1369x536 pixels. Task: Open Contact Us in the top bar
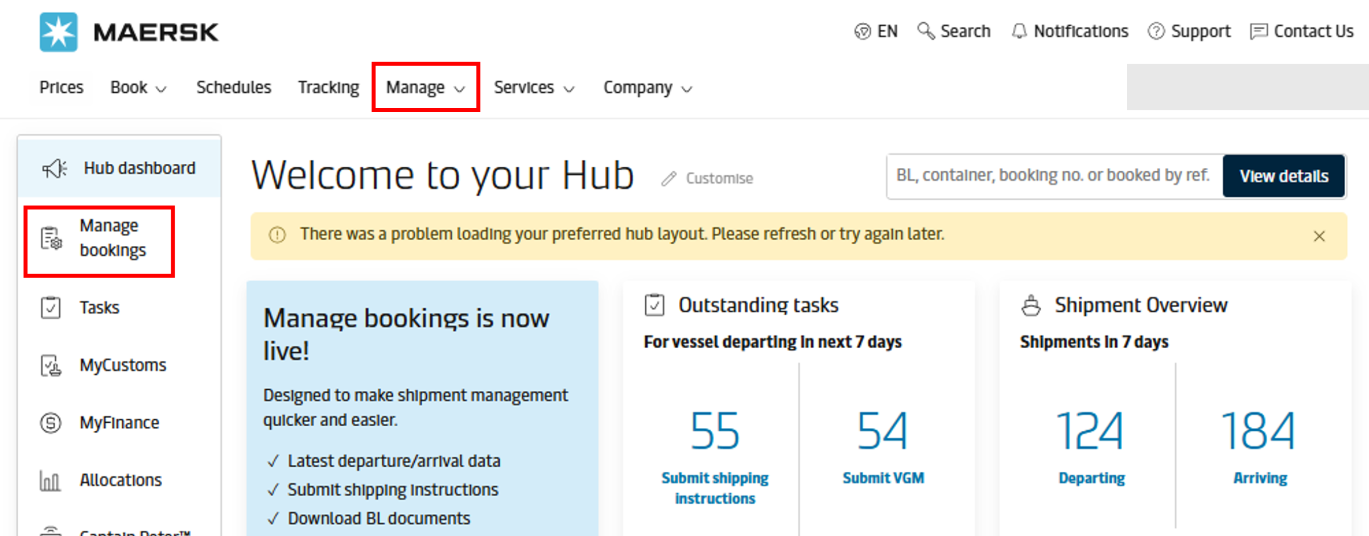point(1302,31)
